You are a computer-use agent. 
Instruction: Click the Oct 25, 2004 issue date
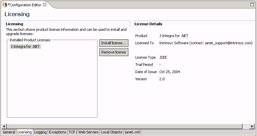(x=170, y=72)
